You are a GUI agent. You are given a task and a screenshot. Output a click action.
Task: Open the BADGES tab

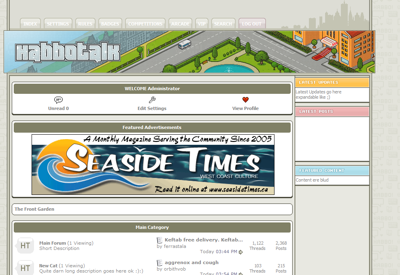(110, 23)
